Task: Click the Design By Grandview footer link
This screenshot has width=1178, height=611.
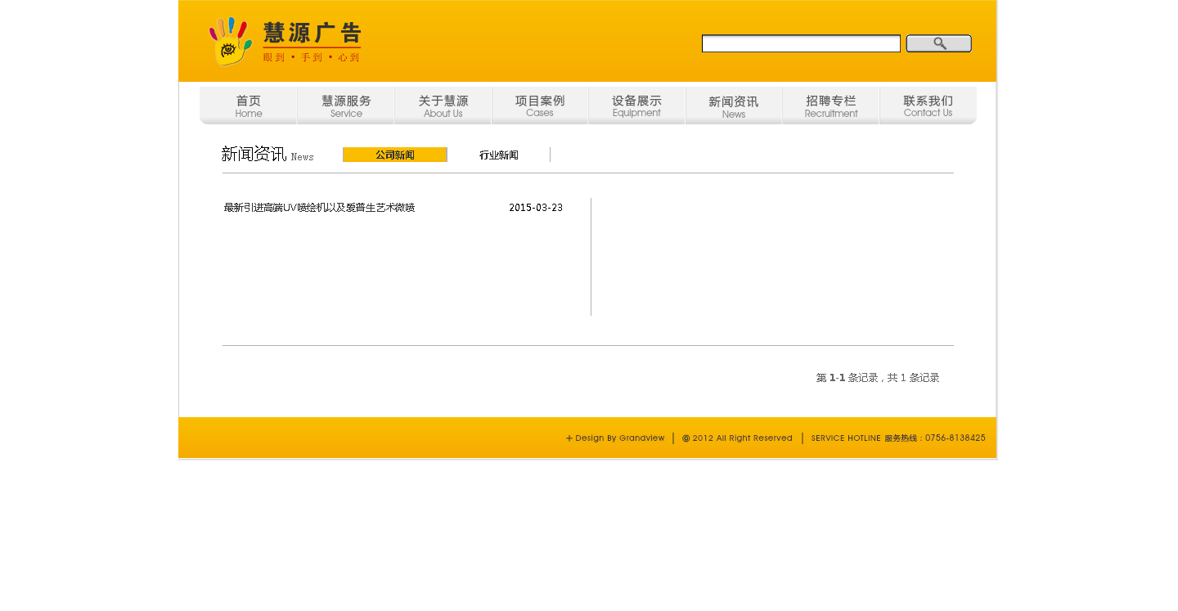Action: click(619, 438)
